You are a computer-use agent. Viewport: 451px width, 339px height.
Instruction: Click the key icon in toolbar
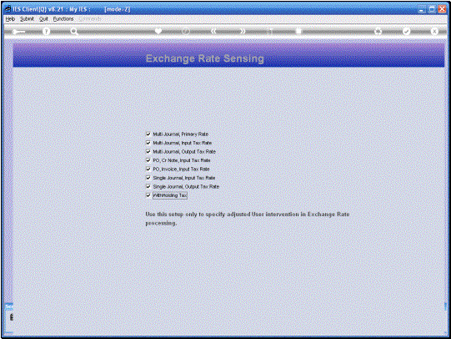pos(18,32)
